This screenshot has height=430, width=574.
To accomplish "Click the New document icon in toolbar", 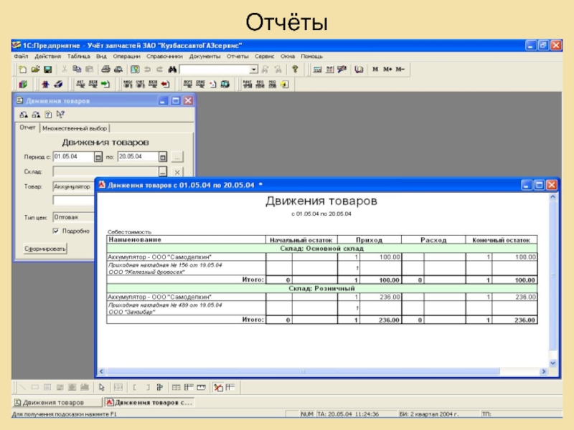I will 22,70.
